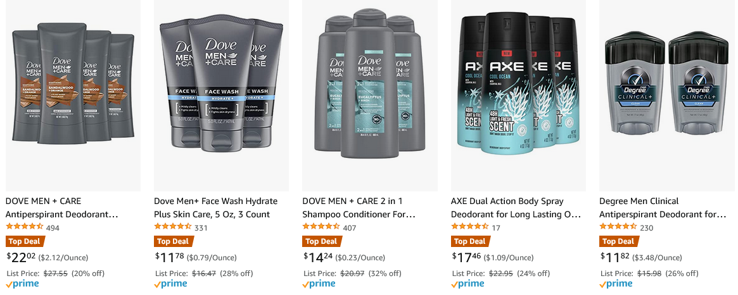Open Degree Clinical+ deodorant product image
The width and height of the screenshot is (738, 295).
[x=666, y=95]
